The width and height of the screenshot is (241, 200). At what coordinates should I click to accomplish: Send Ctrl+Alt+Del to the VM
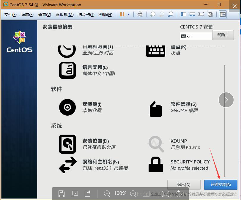click(x=140, y=15)
